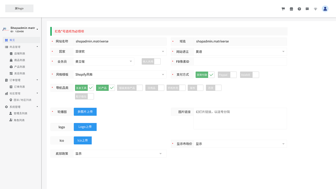
Task: Click the 网站名称 input field
Action: [x=120, y=41]
